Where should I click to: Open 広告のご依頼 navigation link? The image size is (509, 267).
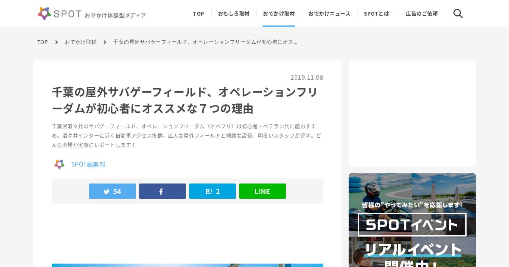click(x=422, y=14)
